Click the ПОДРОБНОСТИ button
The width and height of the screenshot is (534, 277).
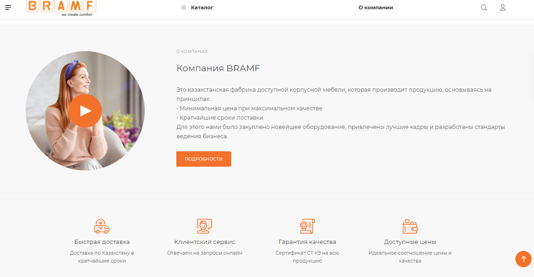tap(204, 159)
